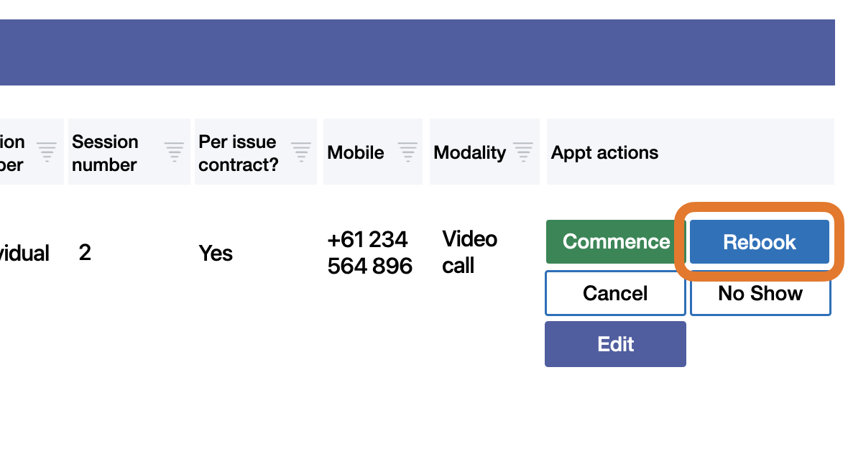Select the Mobile column header label

click(356, 153)
